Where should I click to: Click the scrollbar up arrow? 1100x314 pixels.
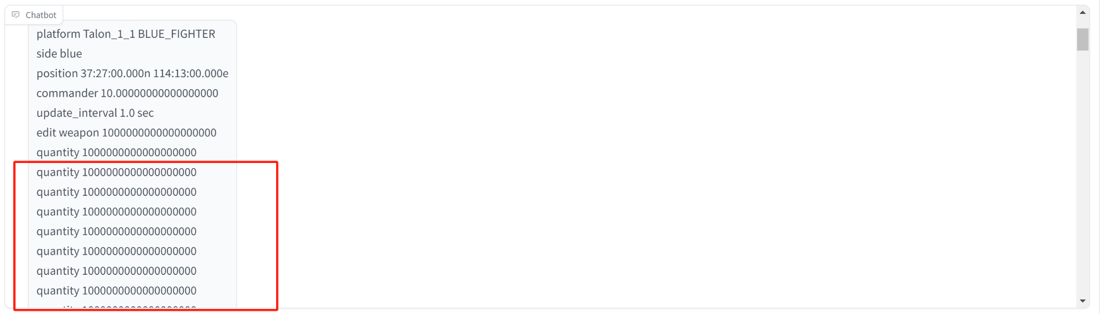point(1083,12)
